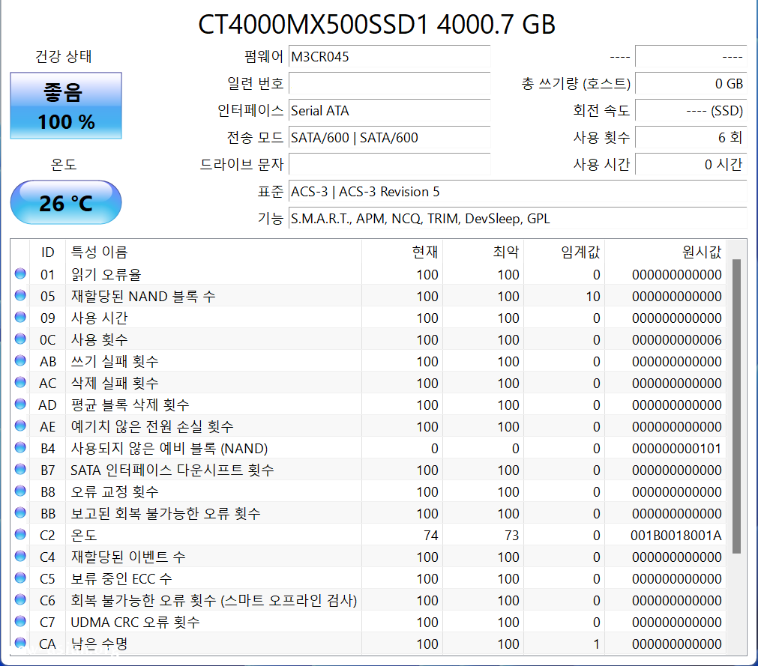
Task: Click the blue status dot for ID 05
Action: tap(20, 295)
